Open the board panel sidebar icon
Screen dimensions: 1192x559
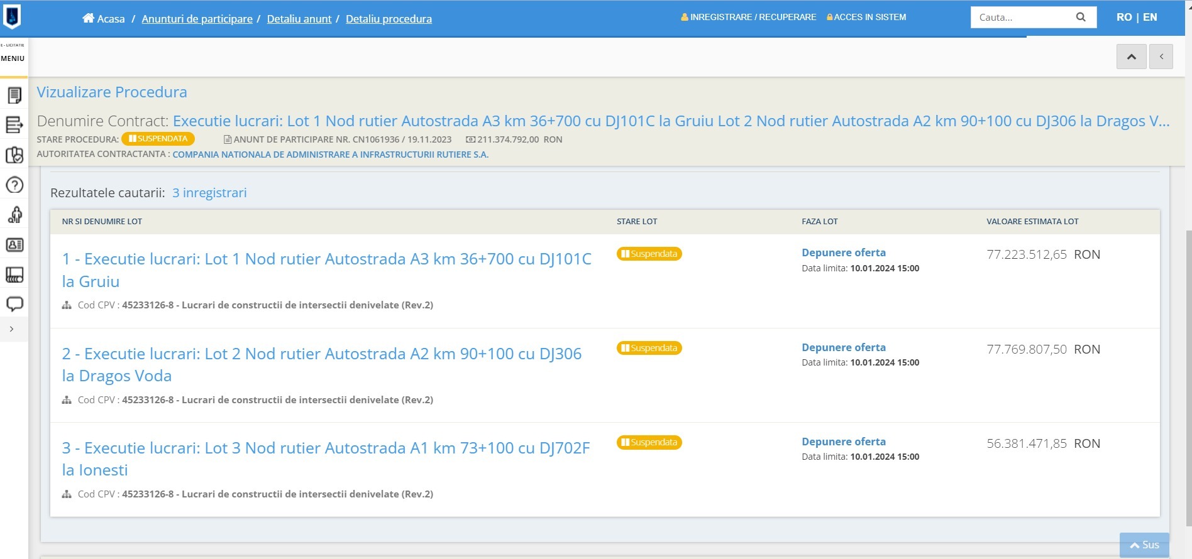[x=14, y=274]
